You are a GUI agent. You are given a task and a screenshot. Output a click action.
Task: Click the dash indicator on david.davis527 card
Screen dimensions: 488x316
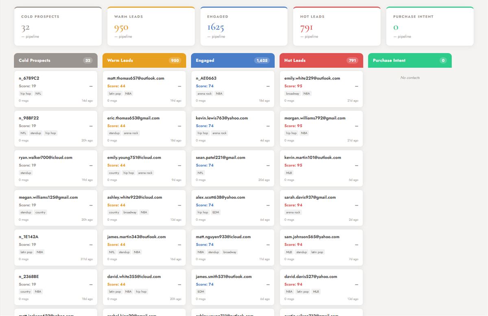tap(357, 285)
